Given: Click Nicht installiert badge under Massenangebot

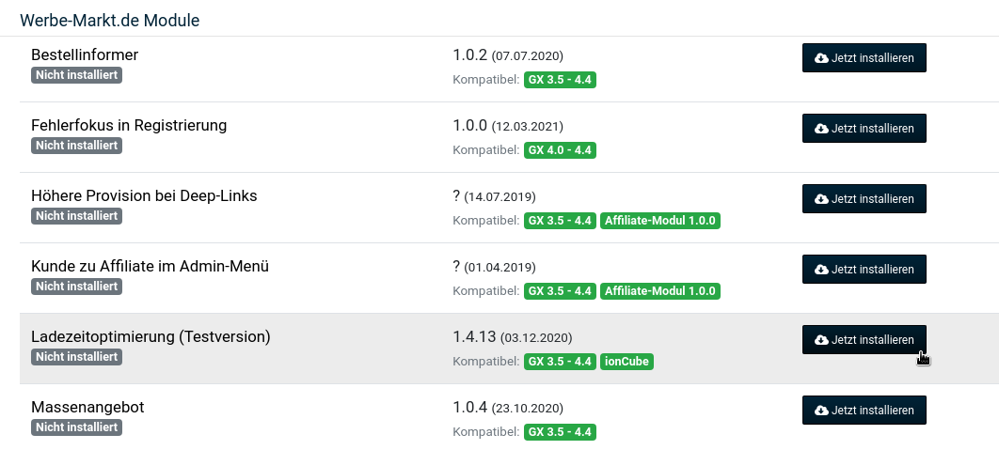Looking at the screenshot, I should 76,427.
